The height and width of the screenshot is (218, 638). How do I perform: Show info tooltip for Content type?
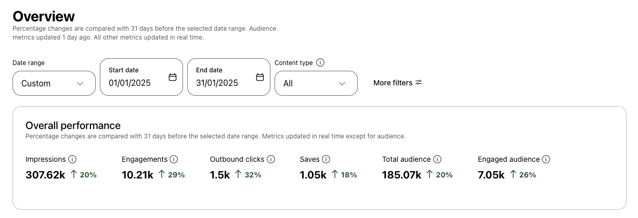320,62
